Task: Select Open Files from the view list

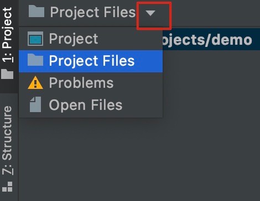Action: pyautogui.click(x=91, y=105)
